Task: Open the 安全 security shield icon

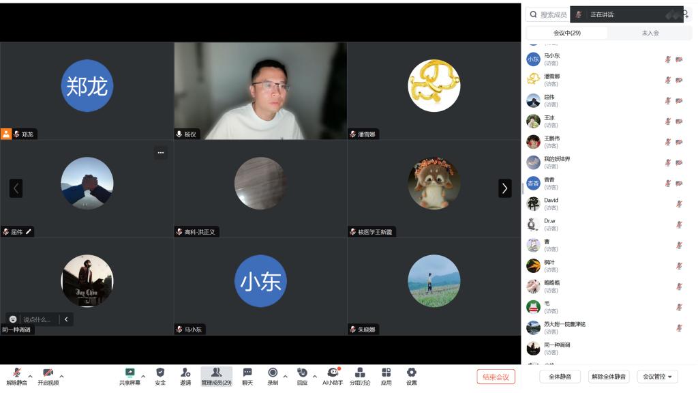Action: (160, 376)
